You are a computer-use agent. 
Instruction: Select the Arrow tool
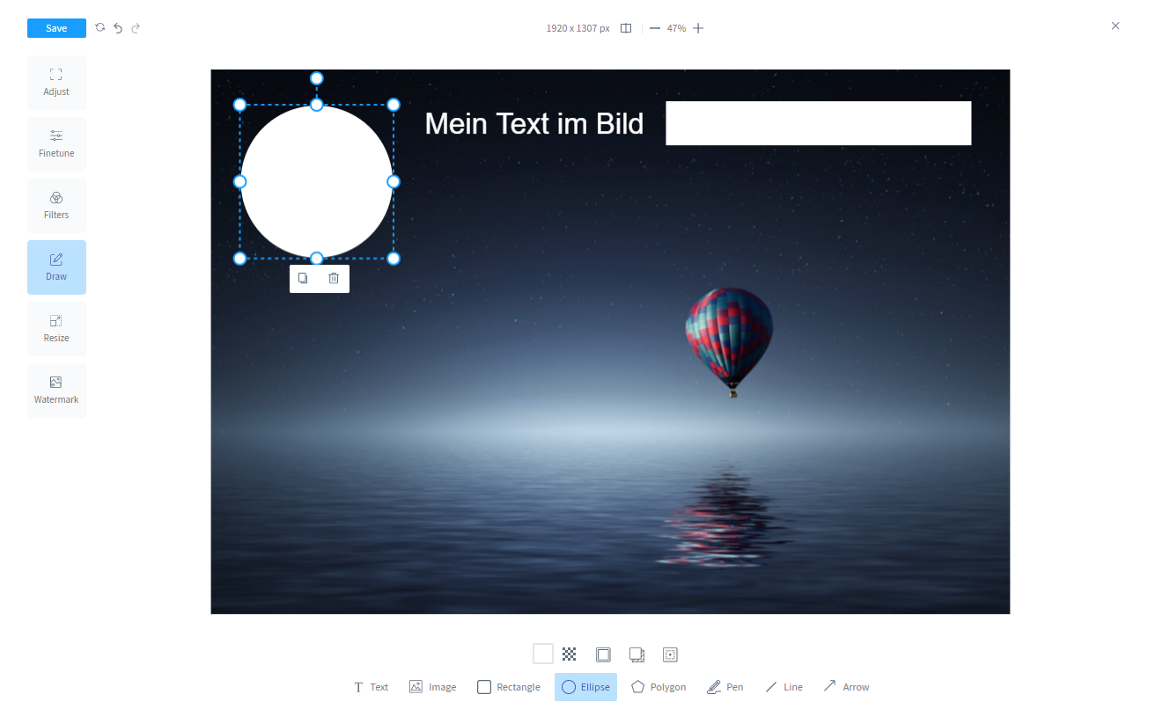pyautogui.click(x=846, y=687)
